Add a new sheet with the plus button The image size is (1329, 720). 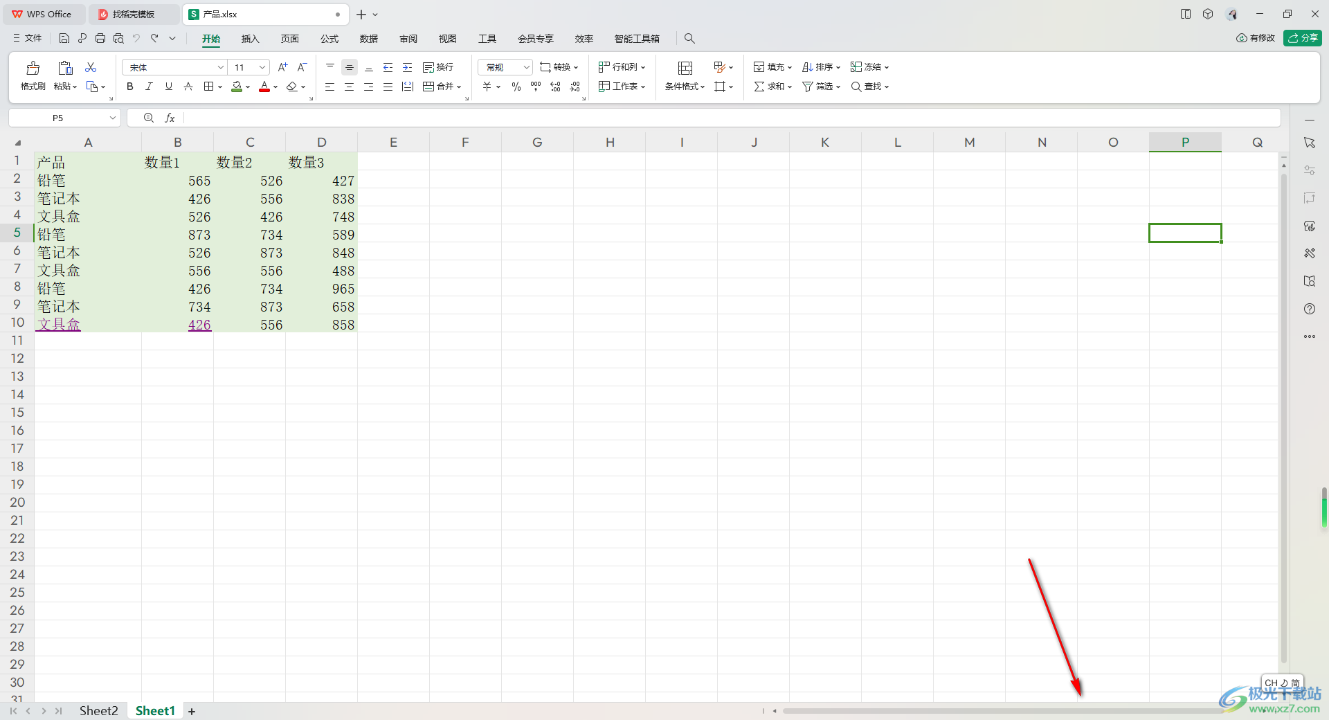[x=192, y=712]
